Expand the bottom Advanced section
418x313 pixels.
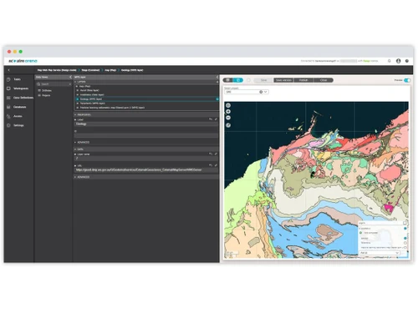[x=75, y=177]
